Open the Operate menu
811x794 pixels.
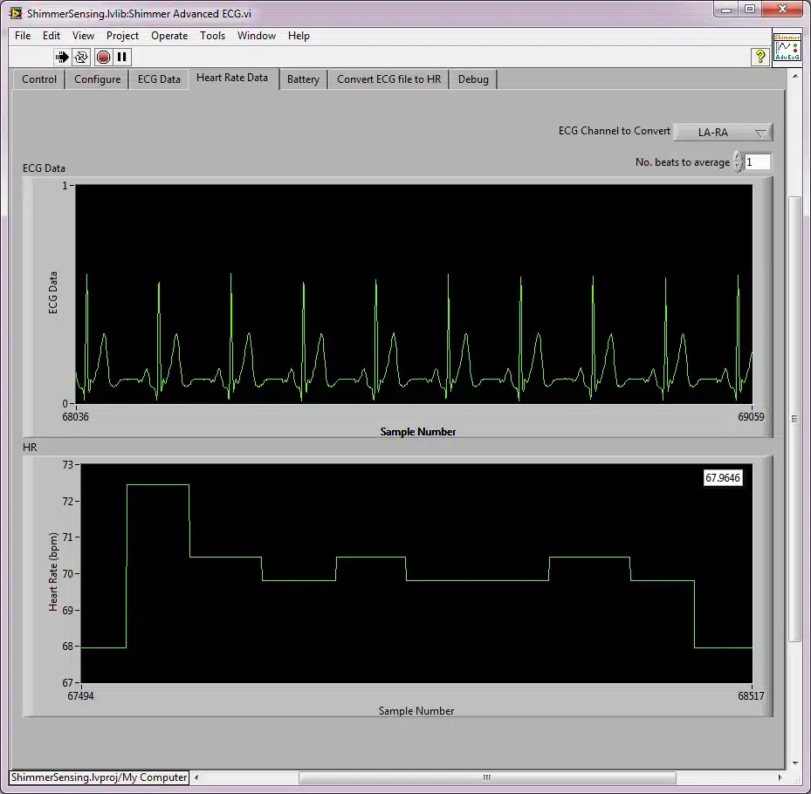pos(169,36)
